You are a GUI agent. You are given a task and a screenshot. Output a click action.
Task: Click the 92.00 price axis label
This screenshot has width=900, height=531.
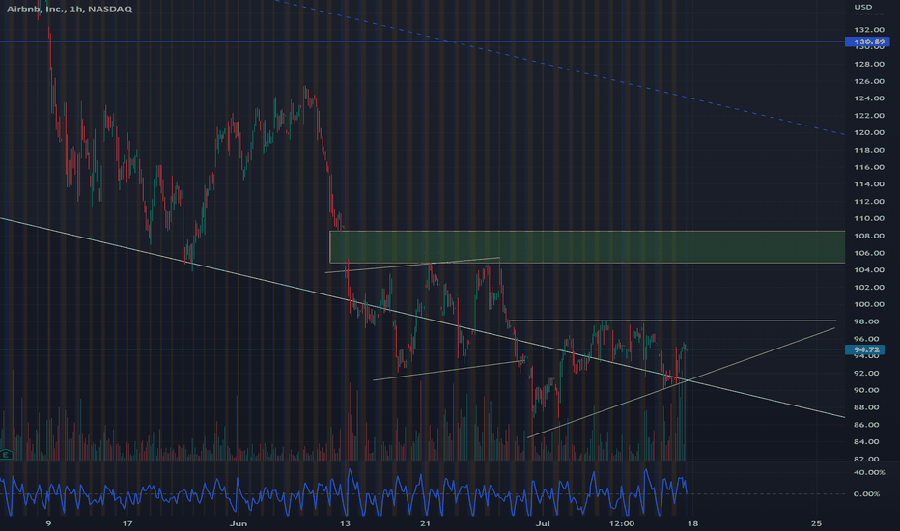(868, 373)
